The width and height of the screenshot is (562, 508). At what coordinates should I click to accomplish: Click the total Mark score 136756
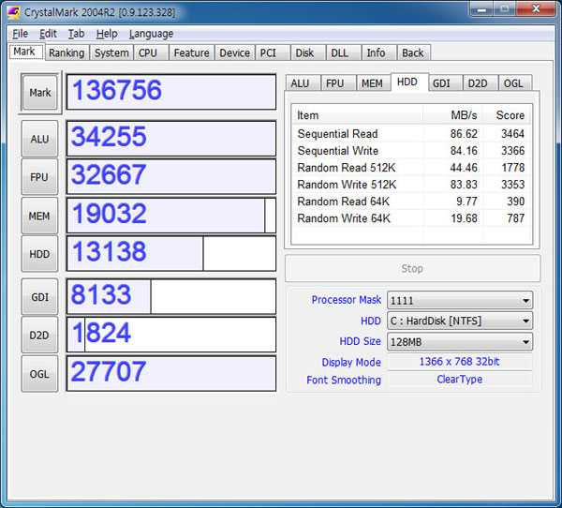click(x=171, y=92)
